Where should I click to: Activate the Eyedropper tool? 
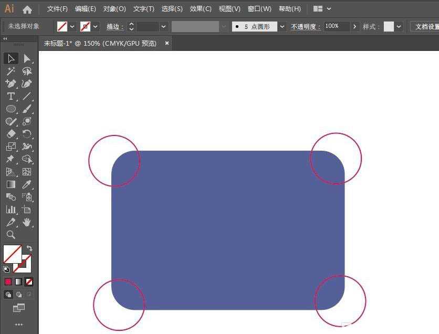click(27, 184)
